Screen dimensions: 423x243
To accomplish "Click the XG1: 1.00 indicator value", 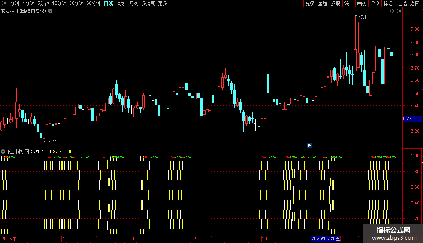I will click(41, 151).
